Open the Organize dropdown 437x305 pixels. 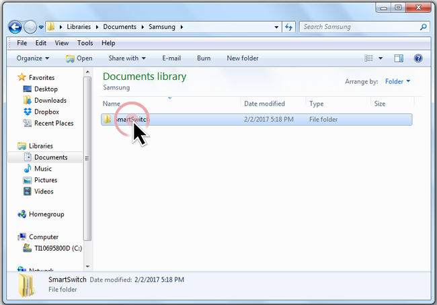pos(33,58)
